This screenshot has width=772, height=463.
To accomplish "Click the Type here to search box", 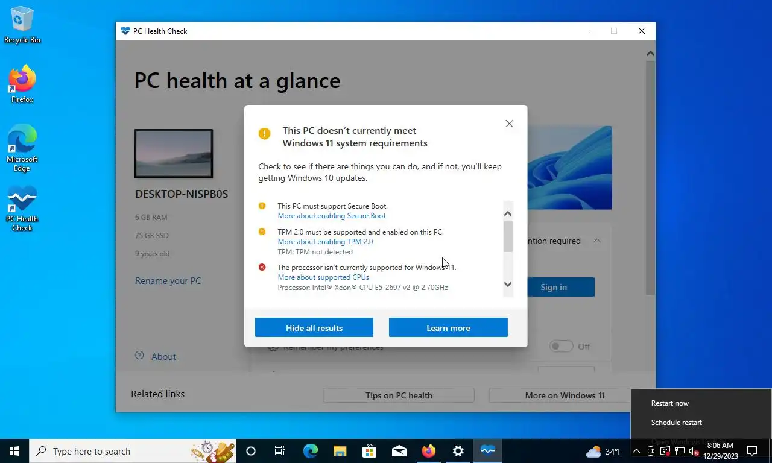I will click(133, 451).
